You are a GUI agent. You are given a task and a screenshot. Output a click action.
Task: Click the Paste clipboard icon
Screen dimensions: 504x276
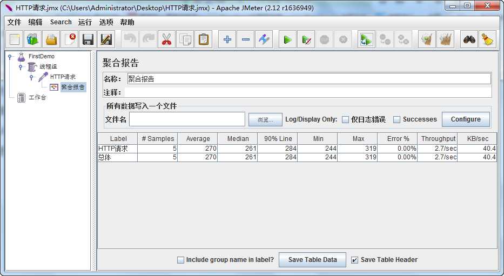click(x=204, y=39)
